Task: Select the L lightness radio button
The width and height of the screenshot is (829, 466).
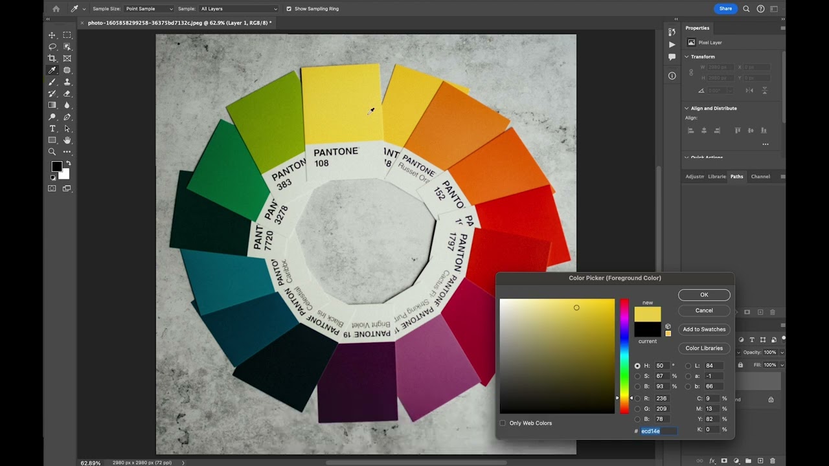Action: point(688,366)
